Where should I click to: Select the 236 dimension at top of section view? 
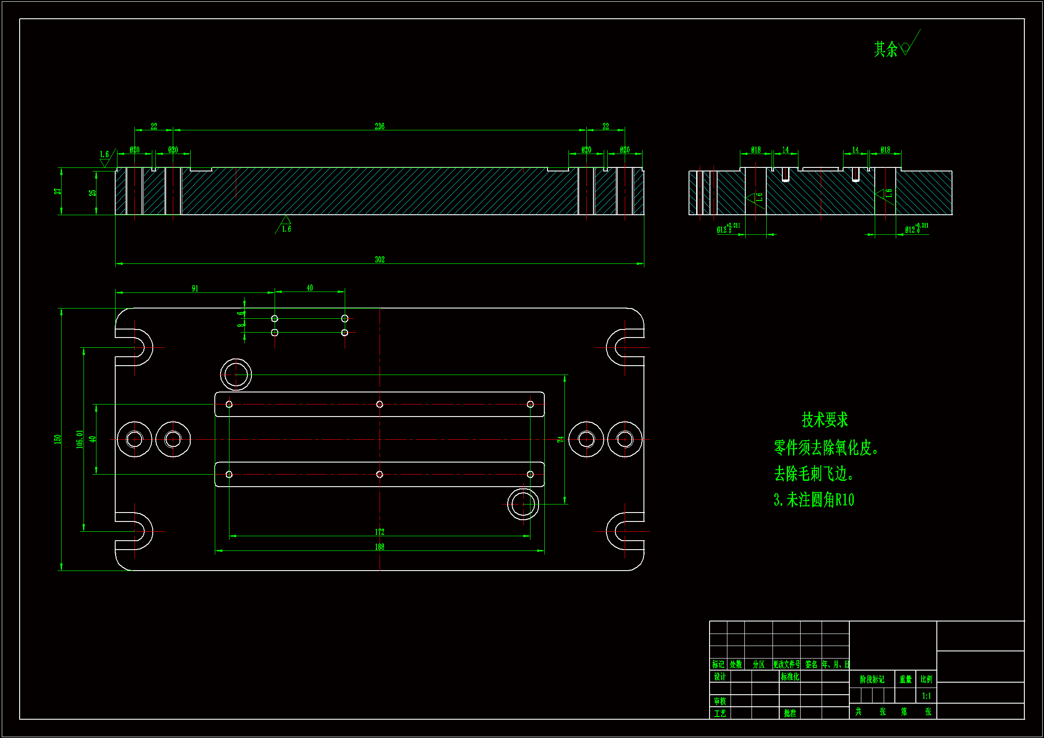click(x=379, y=126)
